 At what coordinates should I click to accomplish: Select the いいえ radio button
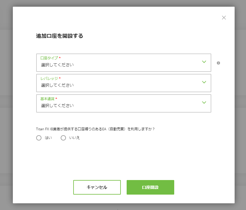(x=63, y=138)
